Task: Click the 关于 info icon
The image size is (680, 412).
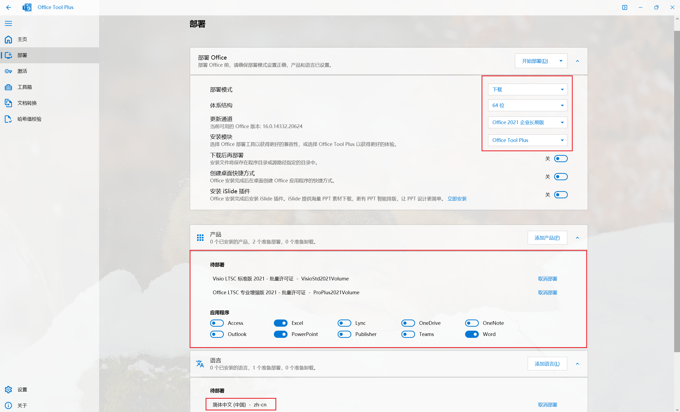Action: 8,405
